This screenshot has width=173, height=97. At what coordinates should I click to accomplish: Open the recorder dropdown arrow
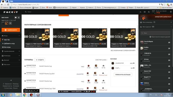pyautogui.click(x=84, y=92)
